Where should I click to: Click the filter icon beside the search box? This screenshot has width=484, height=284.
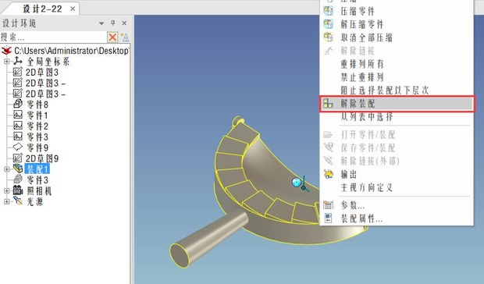125,37
